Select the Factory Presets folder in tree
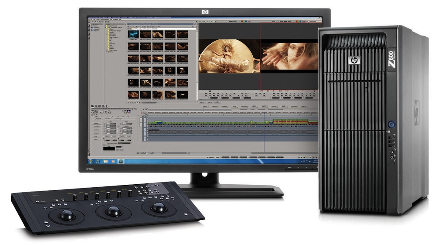This screenshot has height=245, width=438. pos(112,26)
